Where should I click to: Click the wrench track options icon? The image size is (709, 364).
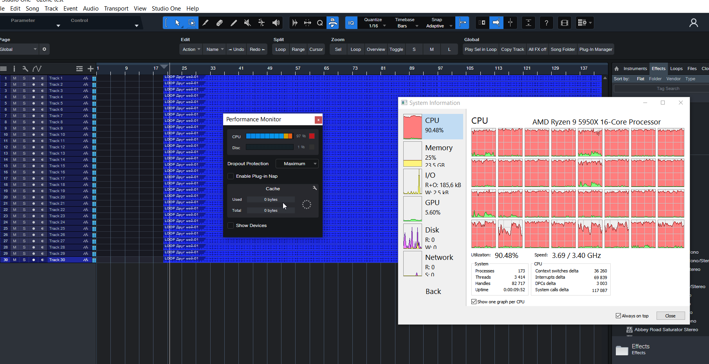tap(25, 68)
